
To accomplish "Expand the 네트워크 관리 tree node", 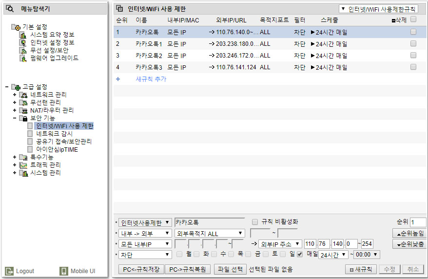I will coord(15,95).
